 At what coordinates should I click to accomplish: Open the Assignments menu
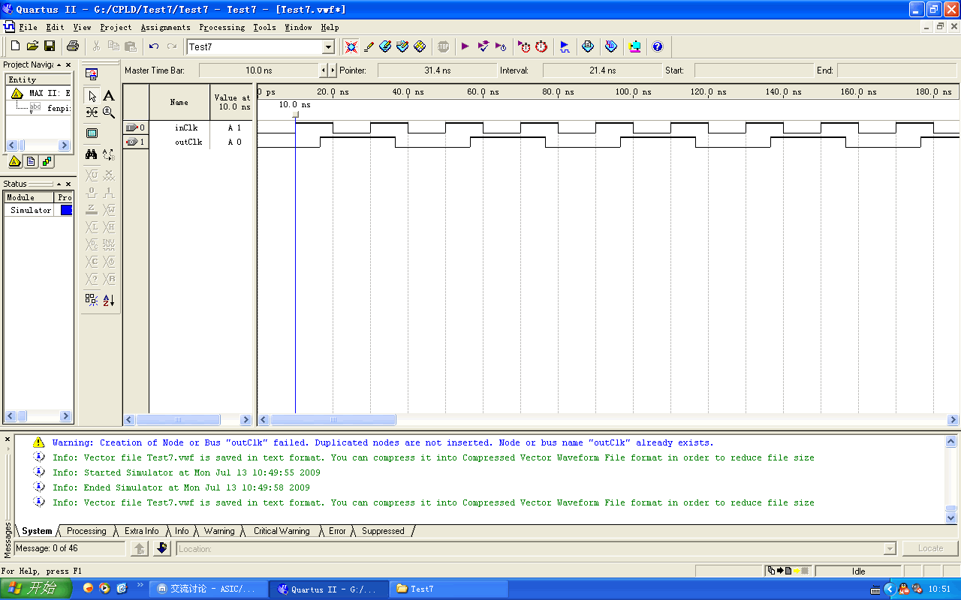(x=165, y=28)
